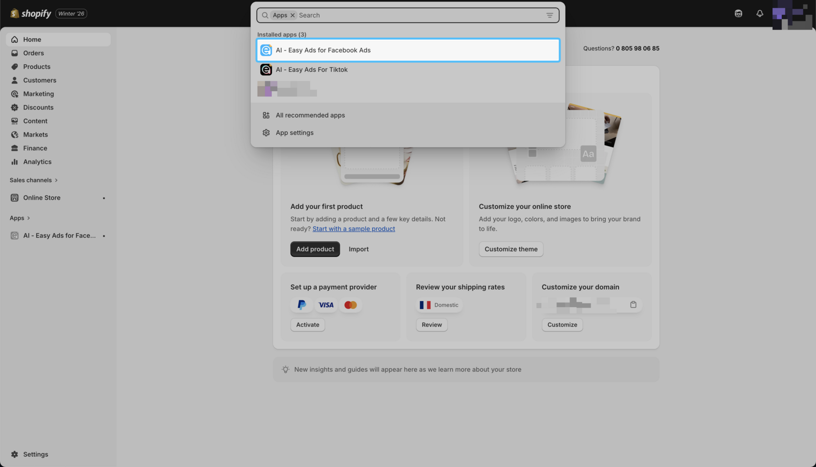
Task: Open Start with a sample product link
Action: (353, 229)
